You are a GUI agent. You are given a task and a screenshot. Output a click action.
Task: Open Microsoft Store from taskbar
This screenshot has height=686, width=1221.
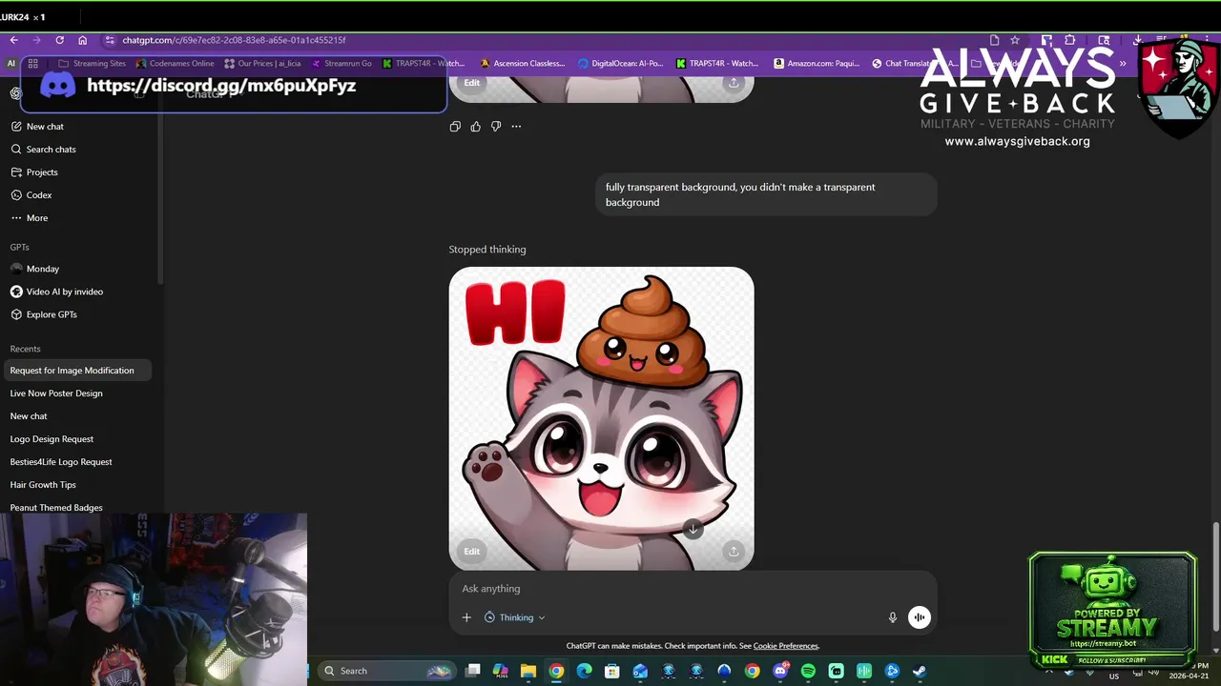(612, 671)
